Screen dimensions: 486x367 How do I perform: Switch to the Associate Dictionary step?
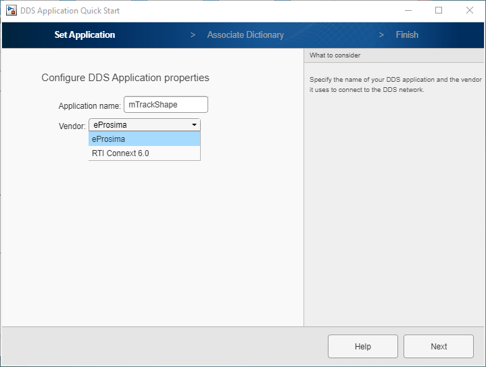245,35
